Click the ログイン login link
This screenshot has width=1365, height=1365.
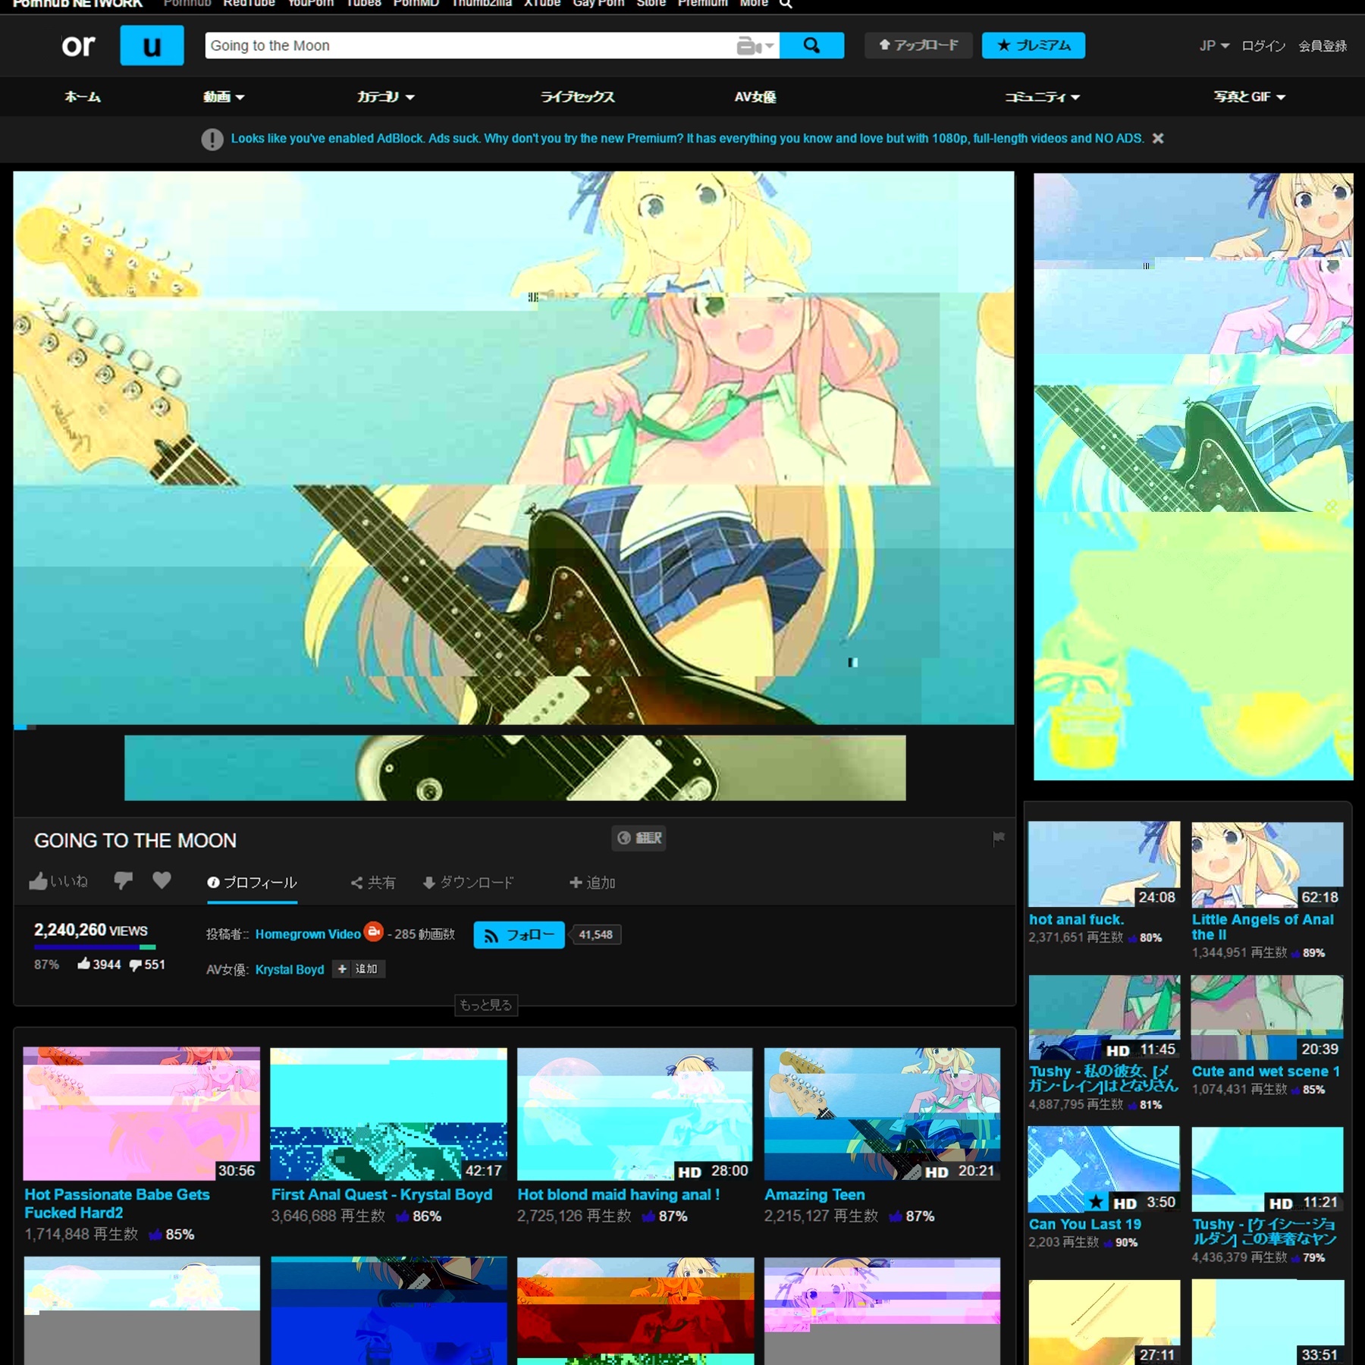pos(1263,46)
